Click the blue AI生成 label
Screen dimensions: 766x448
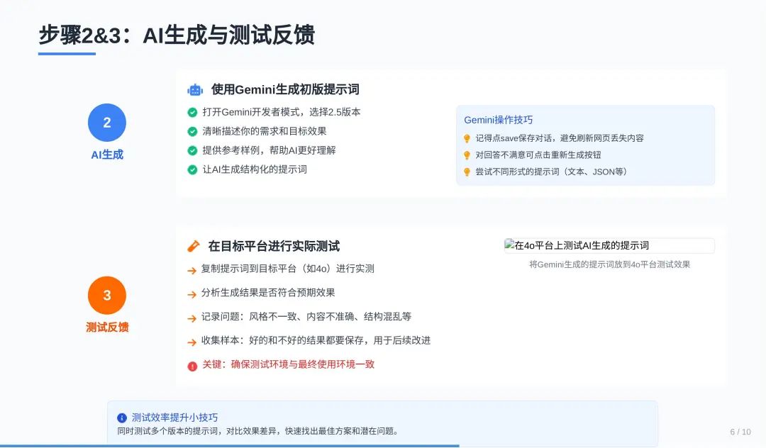[107, 155]
